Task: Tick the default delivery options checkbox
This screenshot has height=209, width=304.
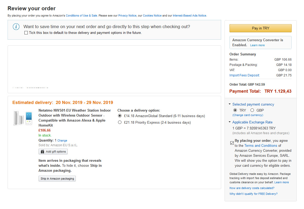Action: 26,33
